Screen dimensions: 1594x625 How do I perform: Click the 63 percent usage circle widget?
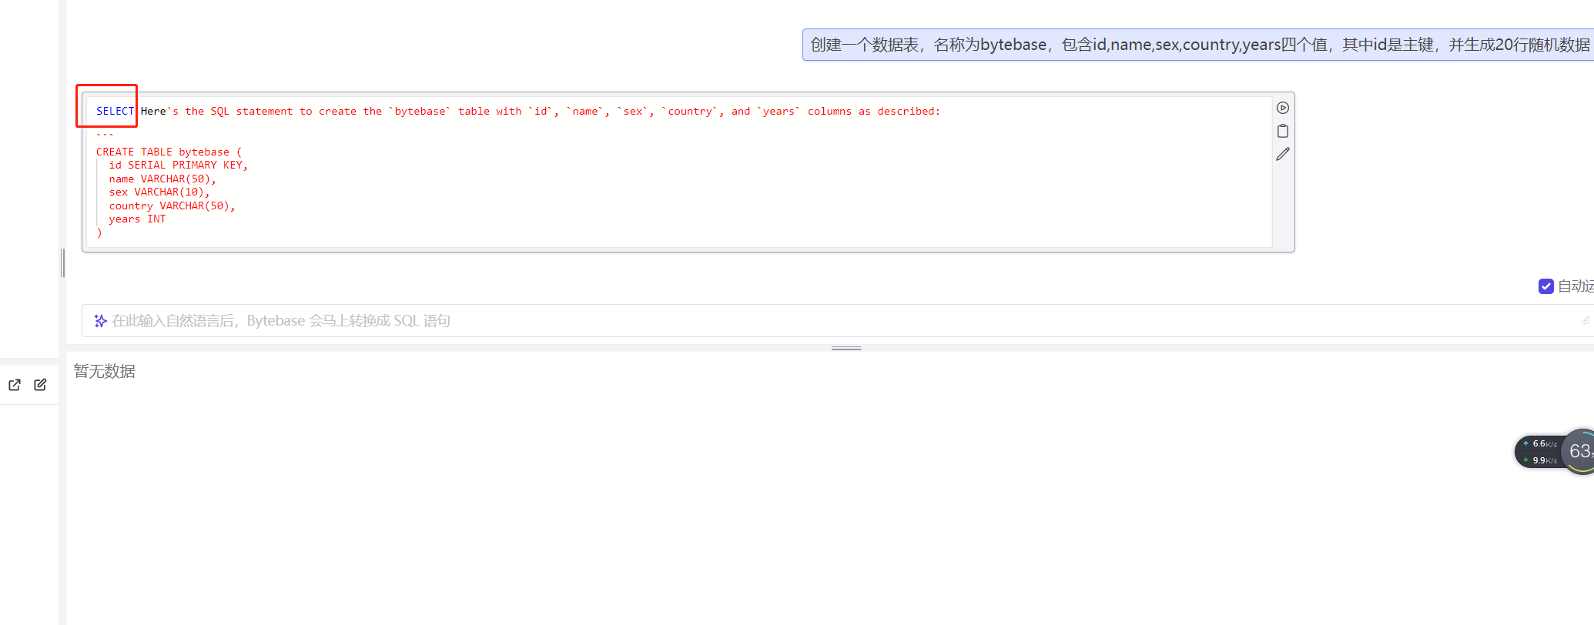click(x=1579, y=452)
